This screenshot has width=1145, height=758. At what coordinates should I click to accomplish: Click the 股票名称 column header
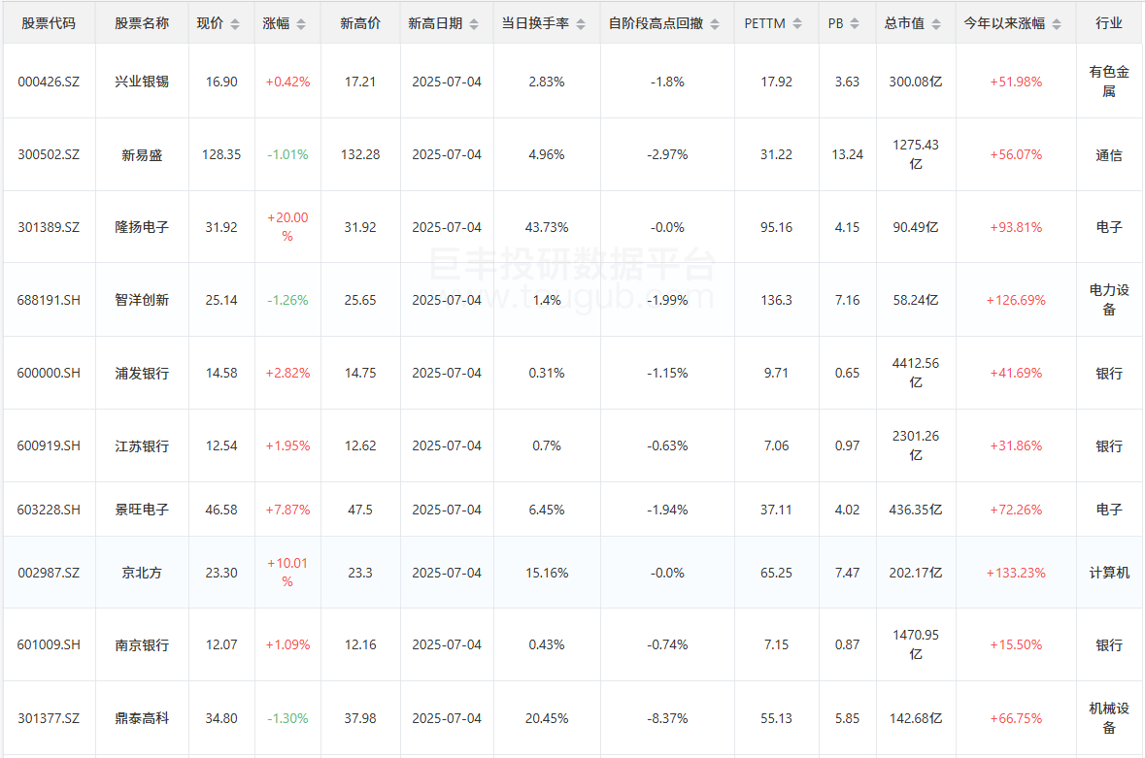click(142, 23)
